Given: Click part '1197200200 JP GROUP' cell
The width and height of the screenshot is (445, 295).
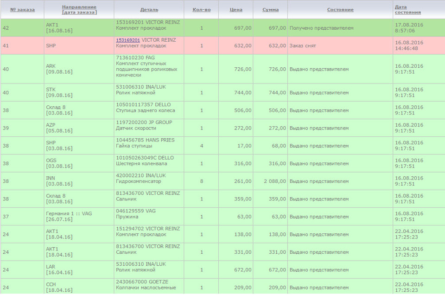Looking at the screenshot, I should [x=149, y=128].
